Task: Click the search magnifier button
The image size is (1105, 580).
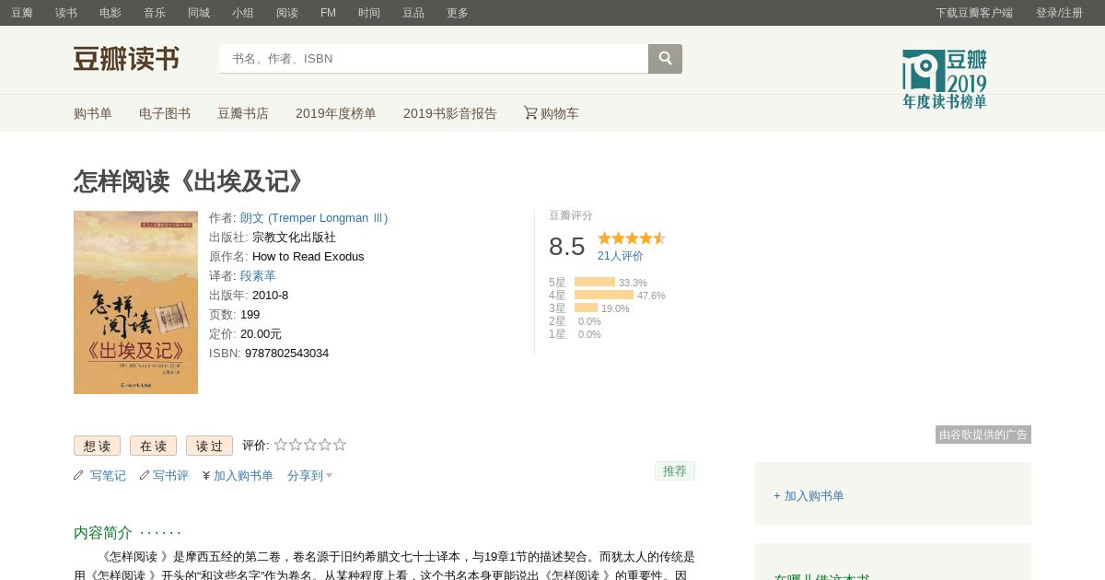Action: (665, 59)
